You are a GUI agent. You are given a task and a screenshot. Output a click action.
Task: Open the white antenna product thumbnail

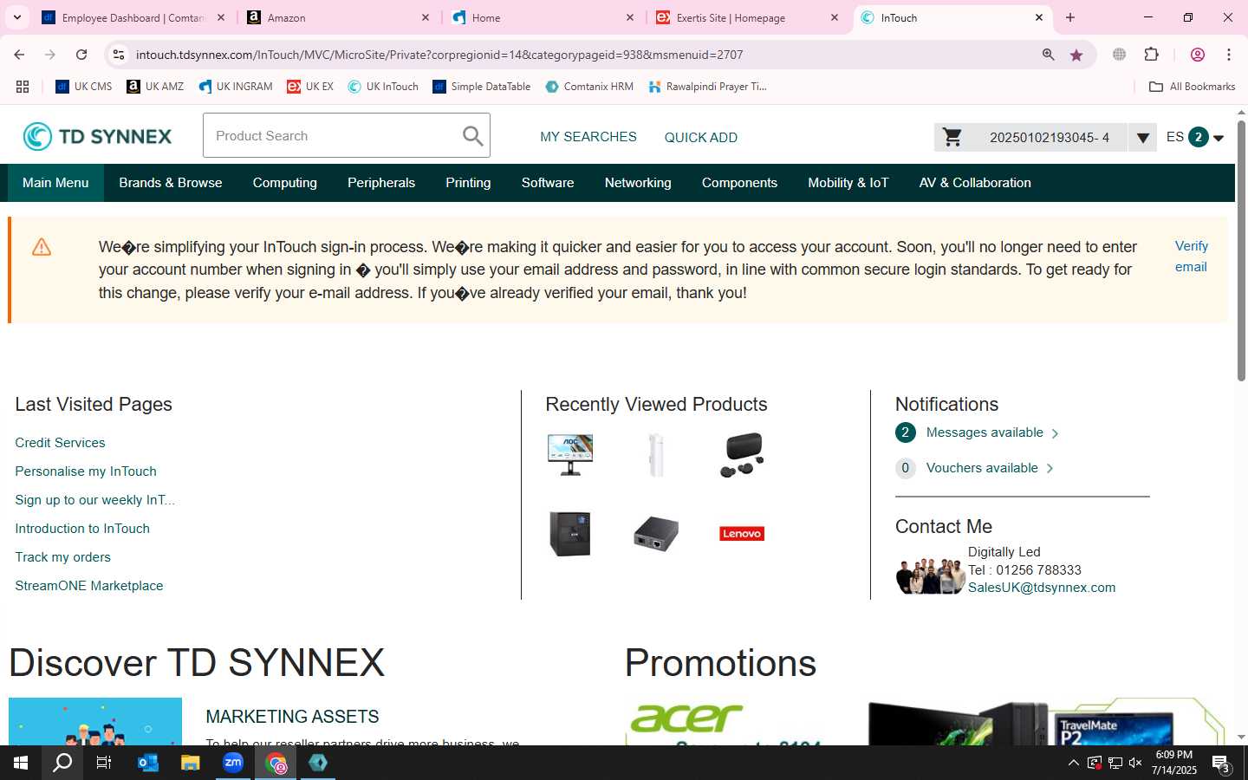656,455
